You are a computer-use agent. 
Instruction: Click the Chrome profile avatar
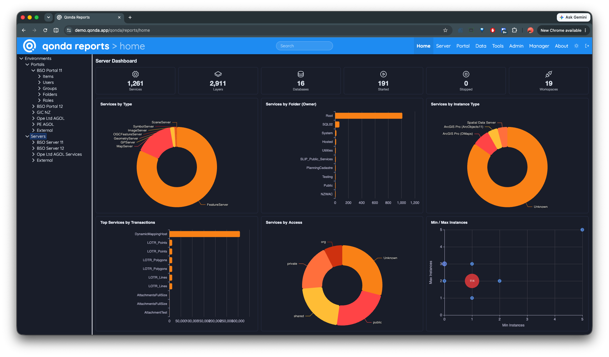point(530,30)
